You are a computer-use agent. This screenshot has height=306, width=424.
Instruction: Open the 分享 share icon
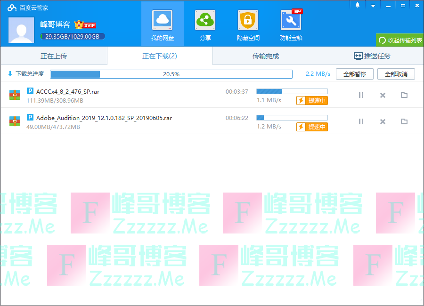click(x=205, y=20)
